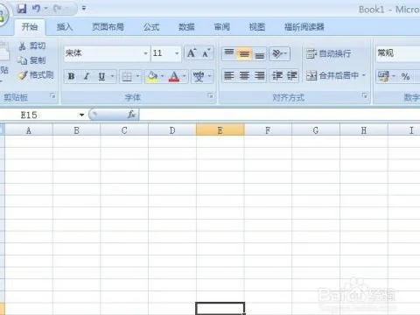The height and width of the screenshot is (315, 420).
Task: Apply yellow fill color bucket
Action: click(152, 76)
